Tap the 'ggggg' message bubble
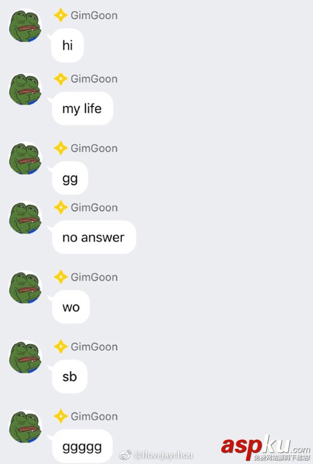Screen dimensions: 313x464 coord(82,446)
